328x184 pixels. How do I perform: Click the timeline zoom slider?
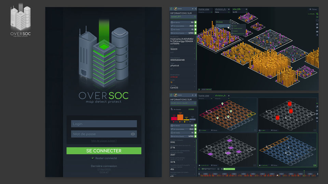point(209,169)
